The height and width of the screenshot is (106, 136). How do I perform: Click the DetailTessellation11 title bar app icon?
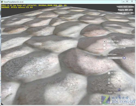coord(2,2)
